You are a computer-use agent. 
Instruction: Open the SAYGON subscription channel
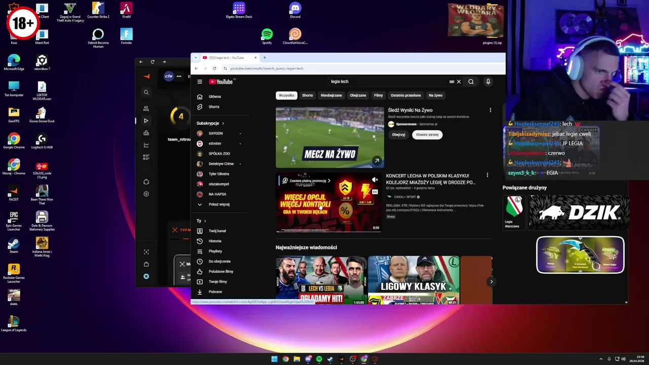(x=215, y=133)
